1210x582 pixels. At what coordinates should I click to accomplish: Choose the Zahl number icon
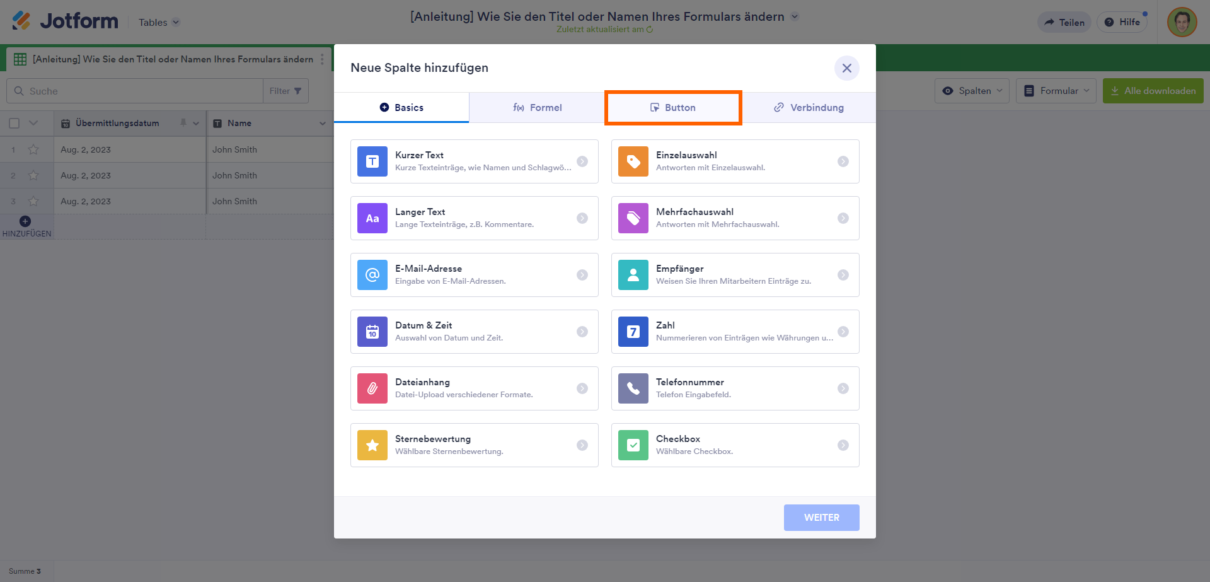[x=633, y=332]
